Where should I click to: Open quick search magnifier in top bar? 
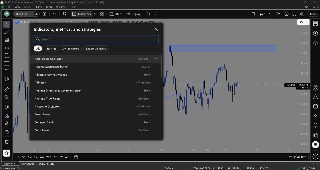pos(278,14)
